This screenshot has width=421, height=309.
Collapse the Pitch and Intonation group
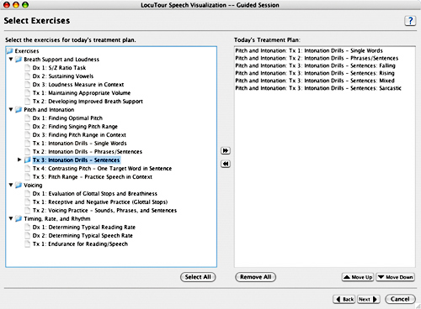[x=11, y=110]
